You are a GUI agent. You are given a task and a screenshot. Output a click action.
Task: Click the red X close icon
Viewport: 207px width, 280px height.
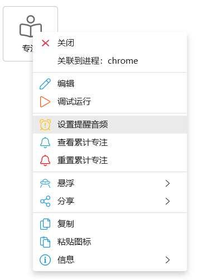[x=45, y=43]
